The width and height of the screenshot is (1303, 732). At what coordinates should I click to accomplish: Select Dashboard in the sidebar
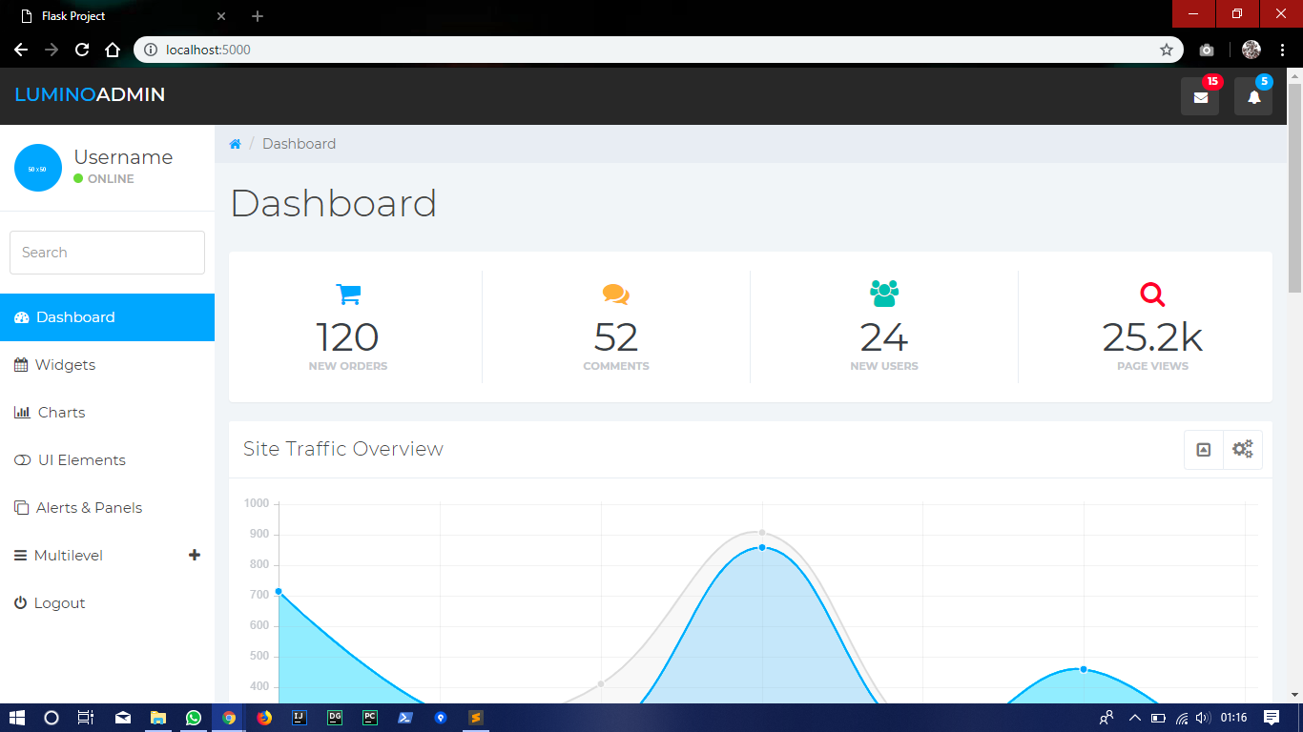click(x=107, y=317)
